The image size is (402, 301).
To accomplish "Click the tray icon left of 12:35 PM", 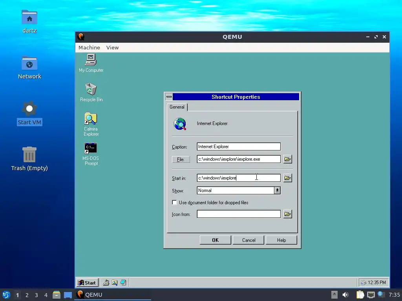I will [x=363, y=283].
